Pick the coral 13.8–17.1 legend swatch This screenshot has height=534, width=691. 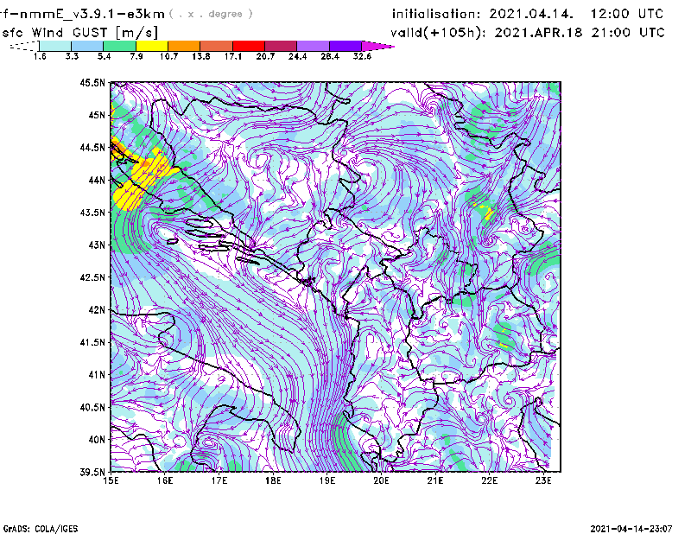(x=217, y=46)
